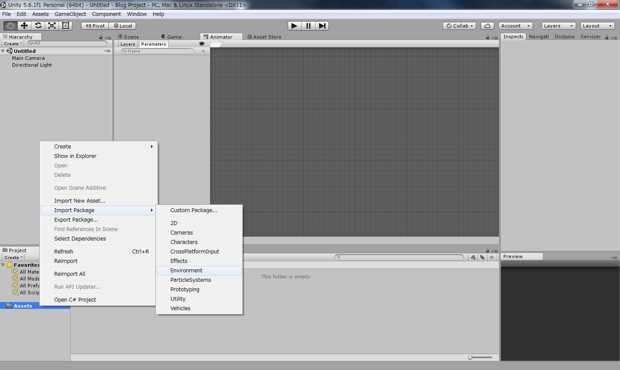Choose Custom Package... from submenu

[x=199, y=210]
